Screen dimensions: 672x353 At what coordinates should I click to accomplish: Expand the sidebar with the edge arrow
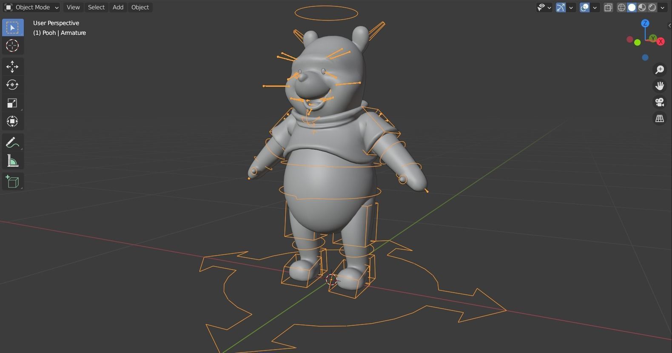coord(669,26)
